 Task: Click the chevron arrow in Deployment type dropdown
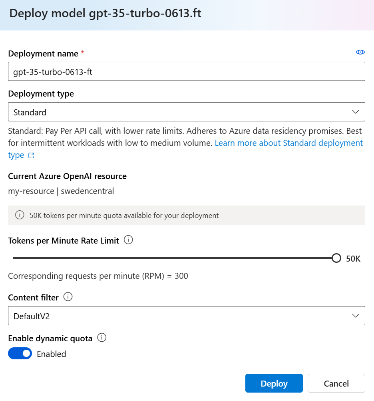(355, 112)
